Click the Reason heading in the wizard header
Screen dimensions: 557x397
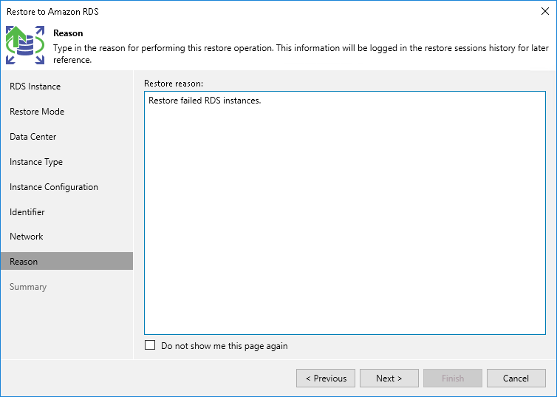[68, 33]
